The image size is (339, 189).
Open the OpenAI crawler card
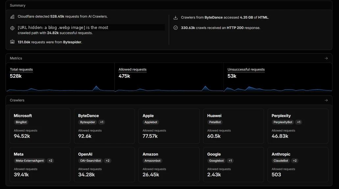104,165
